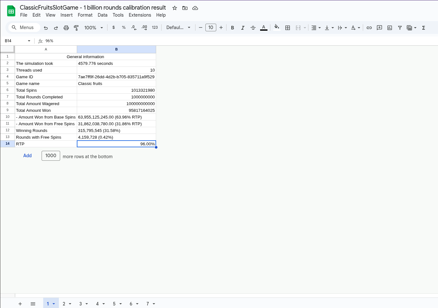Open functions sigma icon

pos(424,28)
